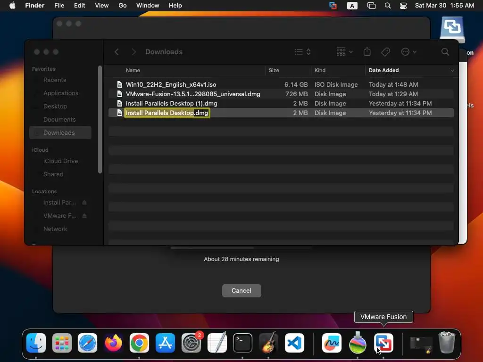
Task: Select Win10_22H2_English_x64v1.iso file
Action: [x=281, y=84]
